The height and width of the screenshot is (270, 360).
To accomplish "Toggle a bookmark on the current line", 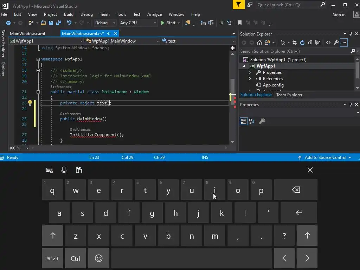I will (239, 23).
